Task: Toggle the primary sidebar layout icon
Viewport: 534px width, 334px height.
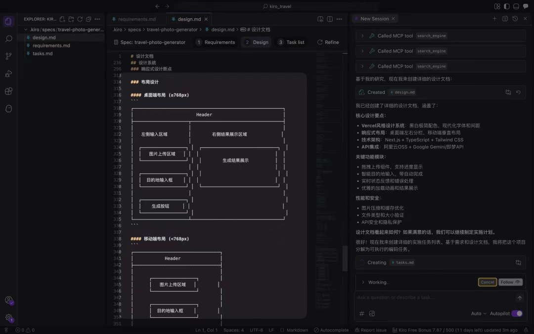Action: (507, 6)
